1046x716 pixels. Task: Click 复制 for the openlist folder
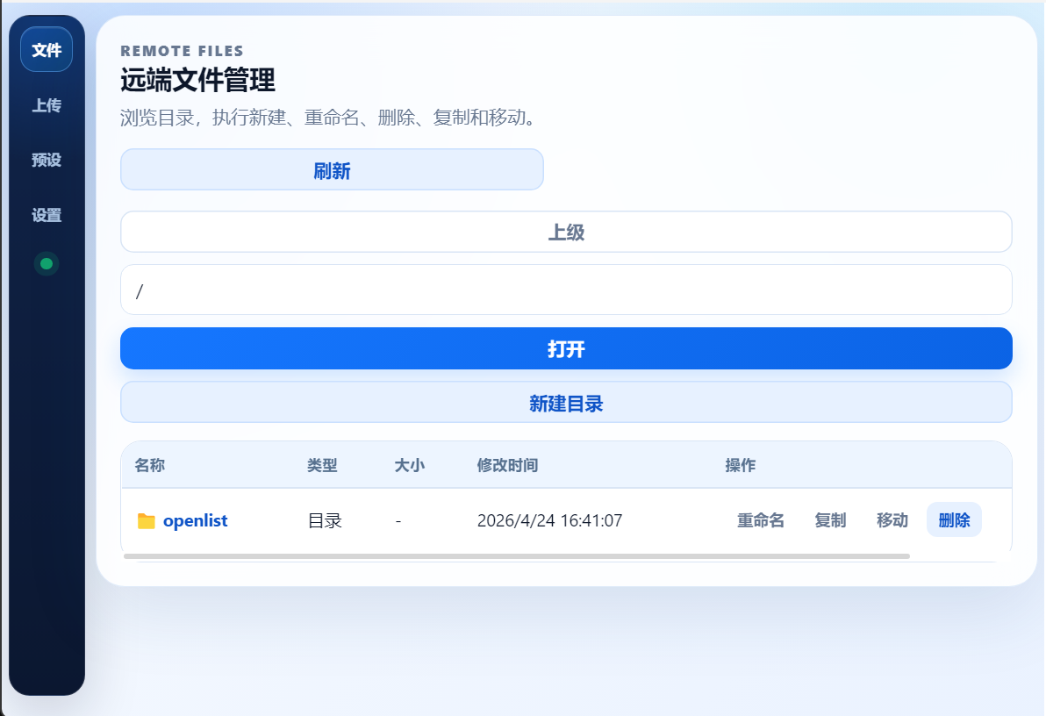(830, 520)
